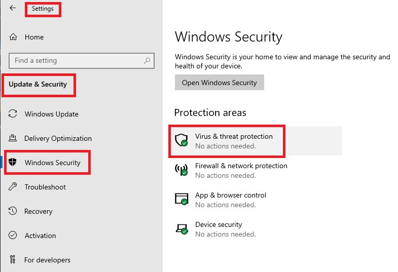
Task: Click the Home house icon
Action: tap(14, 37)
